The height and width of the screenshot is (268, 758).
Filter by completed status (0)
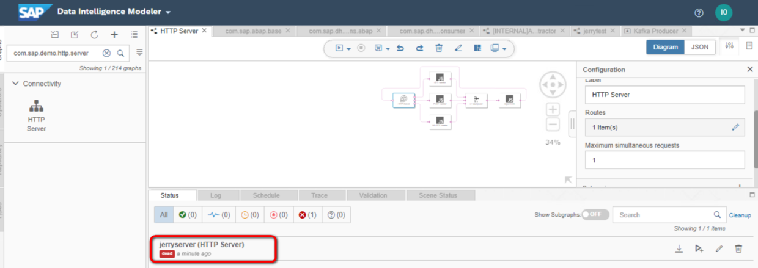[x=188, y=215]
